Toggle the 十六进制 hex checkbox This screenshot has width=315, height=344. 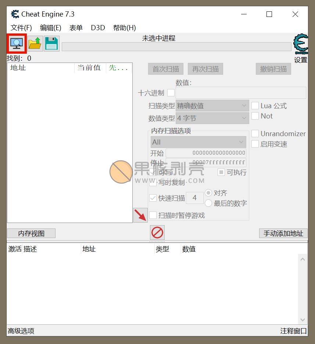(171, 93)
